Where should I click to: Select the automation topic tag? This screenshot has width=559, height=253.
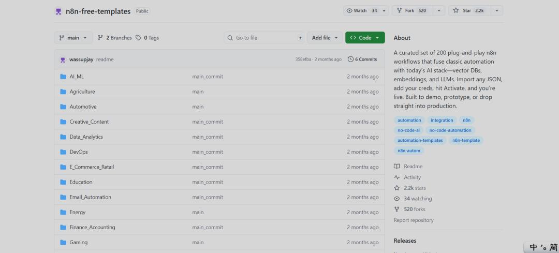409,120
